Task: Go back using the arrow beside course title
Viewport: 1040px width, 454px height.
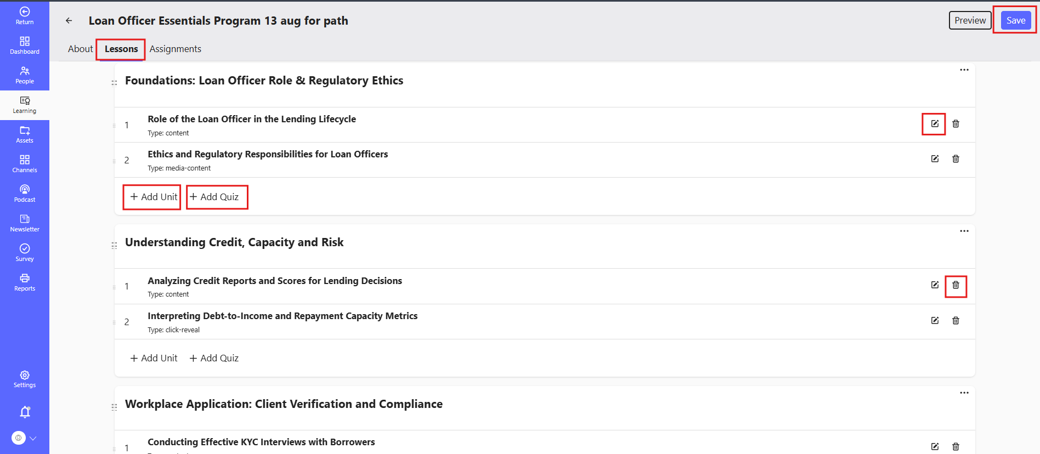Action: pyautogui.click(x=69, y=21)
